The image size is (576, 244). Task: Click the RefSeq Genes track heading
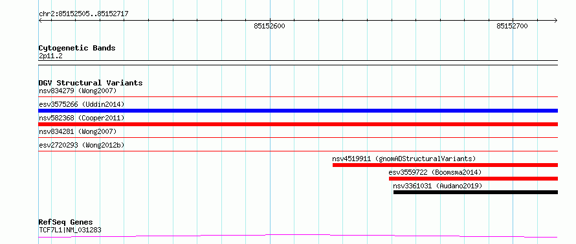tap(66, 222)
